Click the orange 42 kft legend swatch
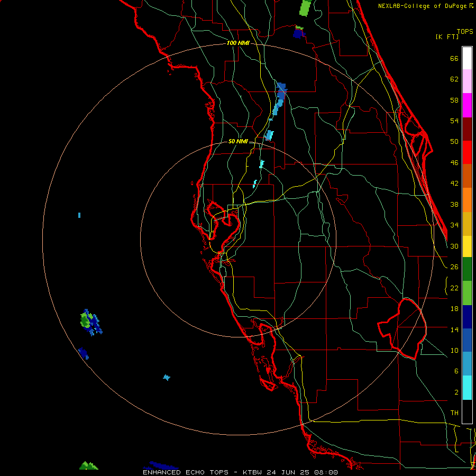This screenshot has width=476, height=476. pos(467,200)
